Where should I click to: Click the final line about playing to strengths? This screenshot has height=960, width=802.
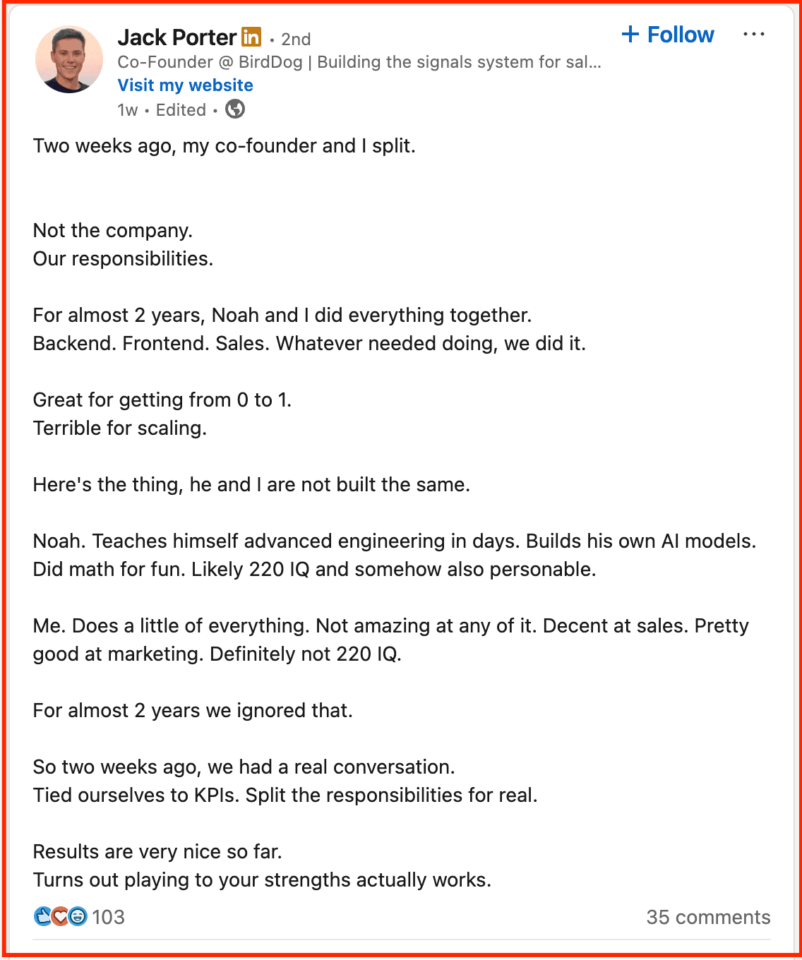tap(262, 880)
